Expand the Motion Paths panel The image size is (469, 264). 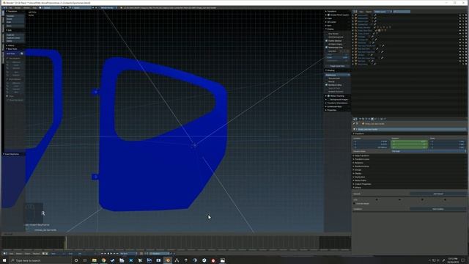tap(360, 180)
